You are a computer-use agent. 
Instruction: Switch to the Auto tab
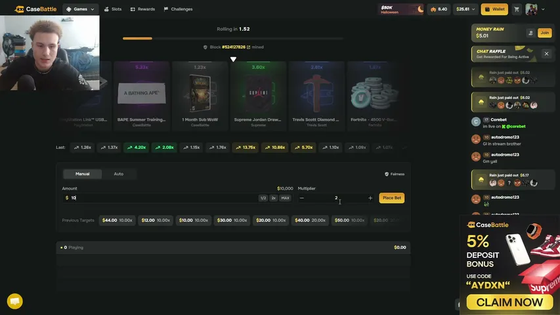tap(119, 174)
